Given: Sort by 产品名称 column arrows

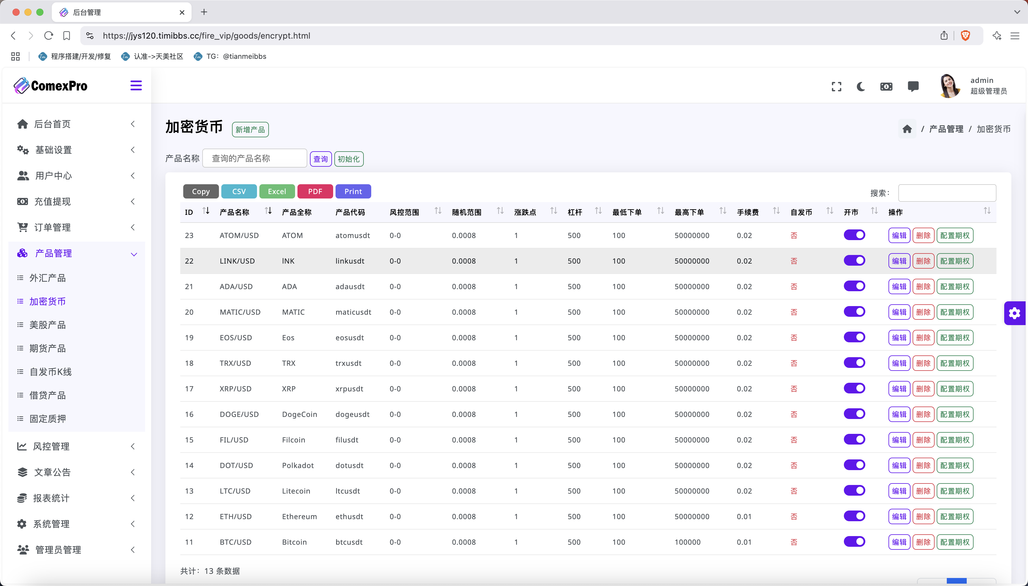Looking at the screenshot, I should (x=268, y=210).
